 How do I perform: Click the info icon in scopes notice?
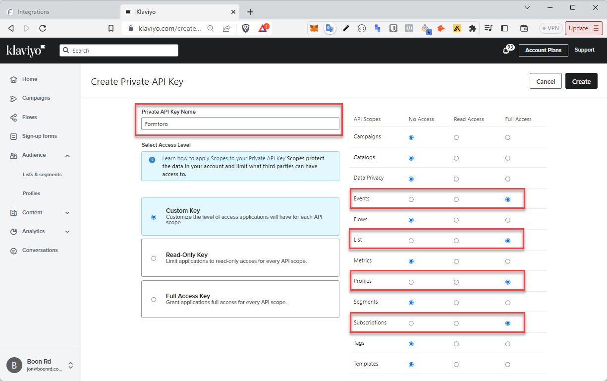152,160
